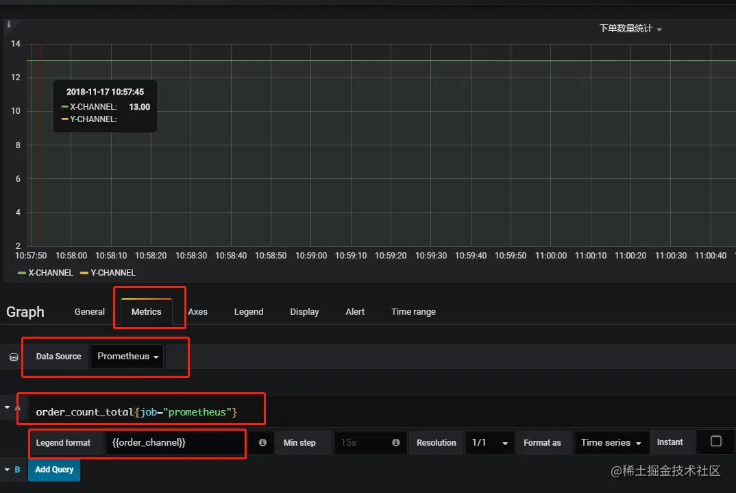Click the X-CHANNEL color swatch in legend
The image size is (736, 493).
click(x=22, y=273)
